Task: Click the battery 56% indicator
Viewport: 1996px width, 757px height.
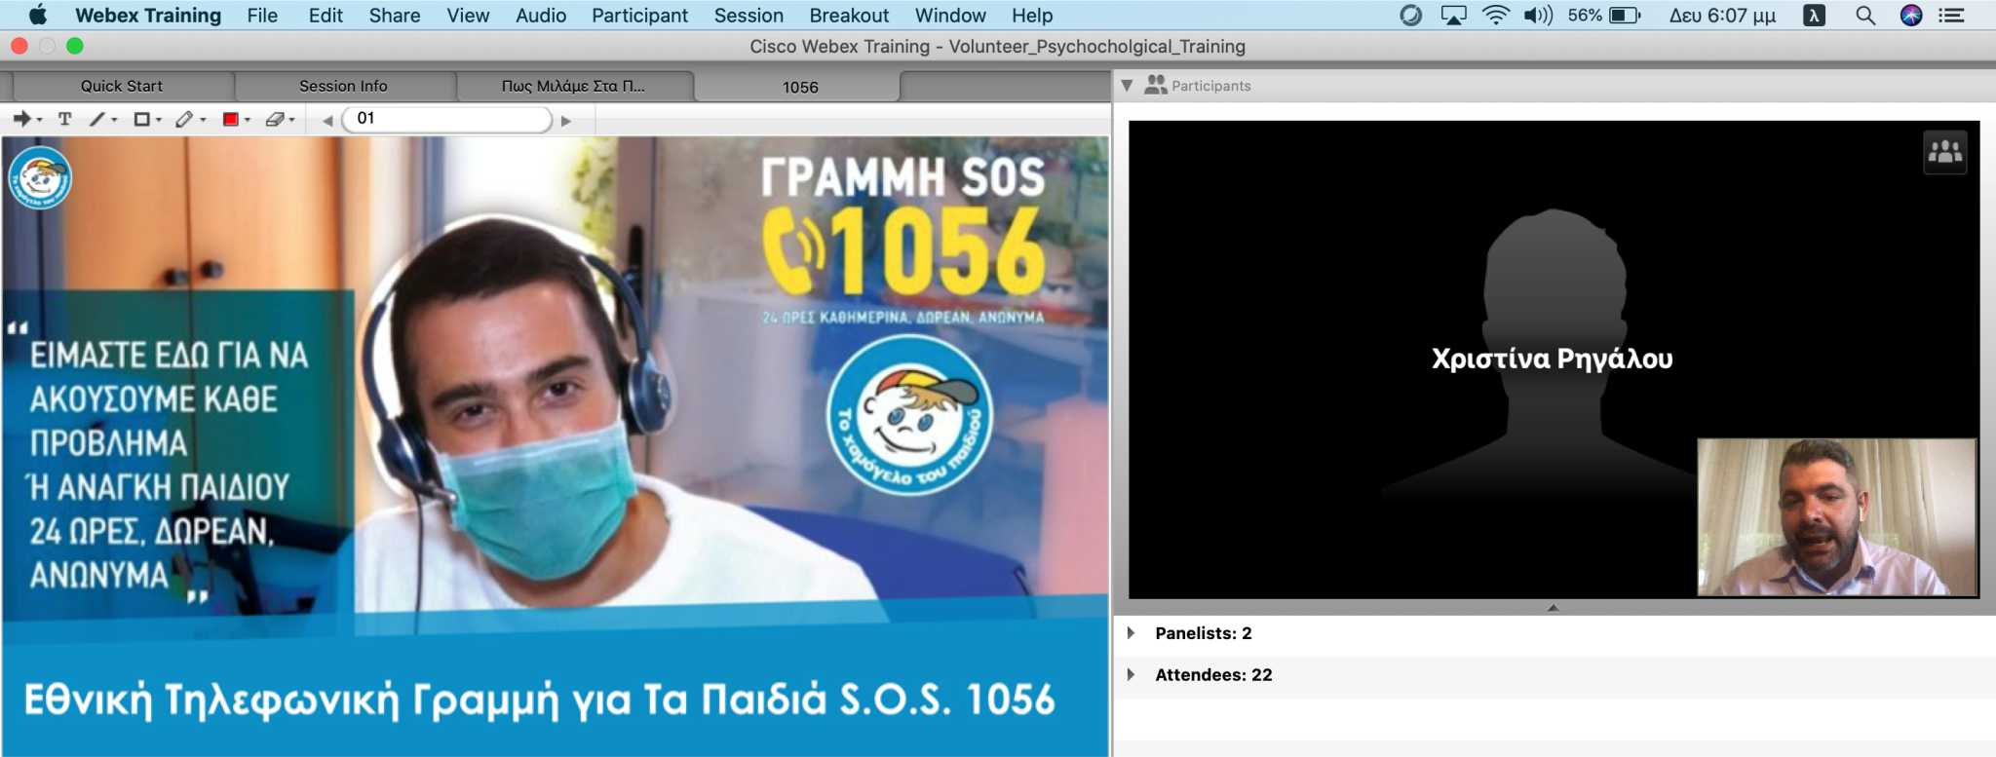Action: point(1604,15)
